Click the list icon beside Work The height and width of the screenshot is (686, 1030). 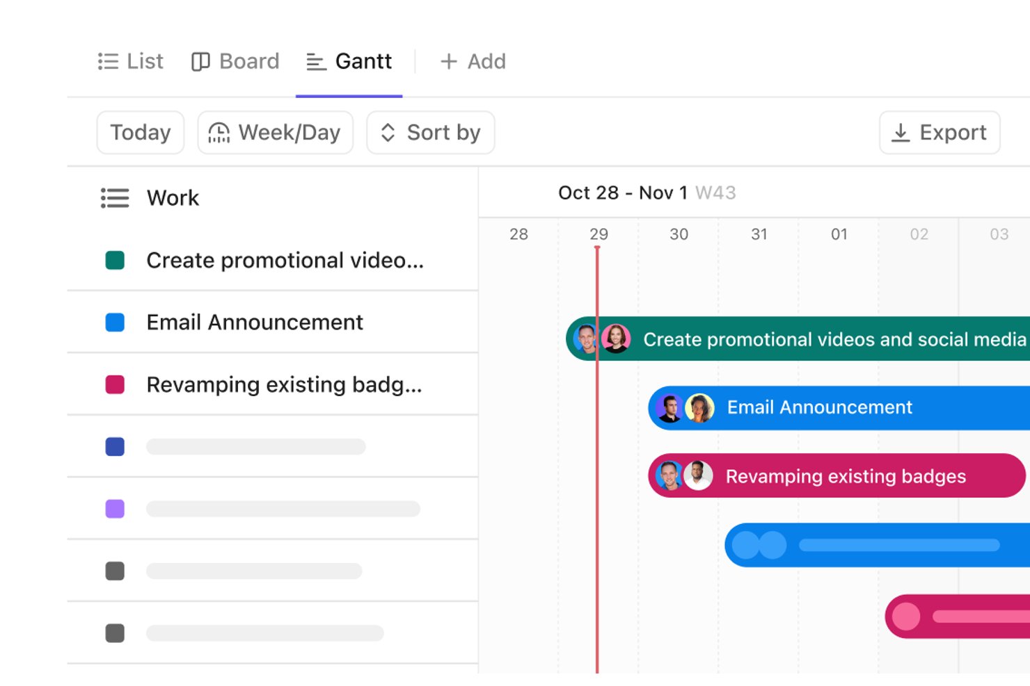tap(115, 198)
